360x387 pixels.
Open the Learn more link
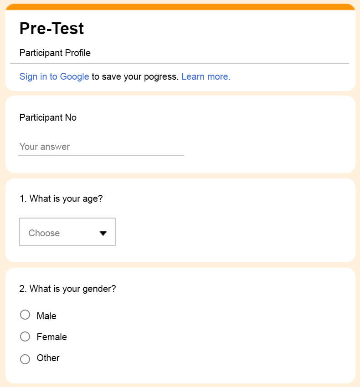[x=206, y=76]
